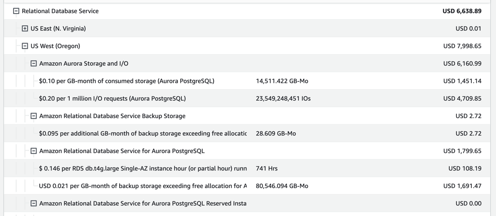Image resolution: width=496 pixels, height=216 pixels.
Task: Click the USD 4,709.85 amount
Action: point(463,99)
